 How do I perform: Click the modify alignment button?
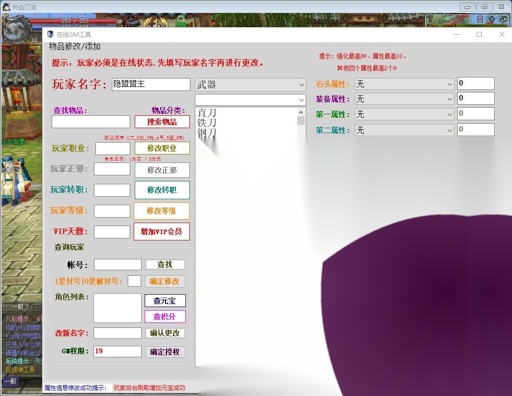click(162, 170)
